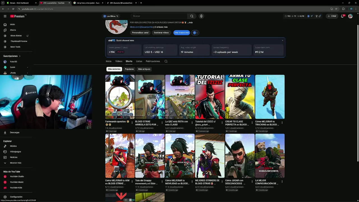Click the Personalizar canal button

[140, 33]
